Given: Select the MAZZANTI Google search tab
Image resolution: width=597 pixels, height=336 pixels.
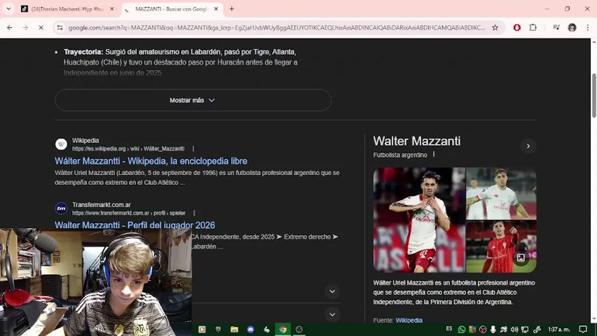Looking at the screenshot, I should click(171, 9).
